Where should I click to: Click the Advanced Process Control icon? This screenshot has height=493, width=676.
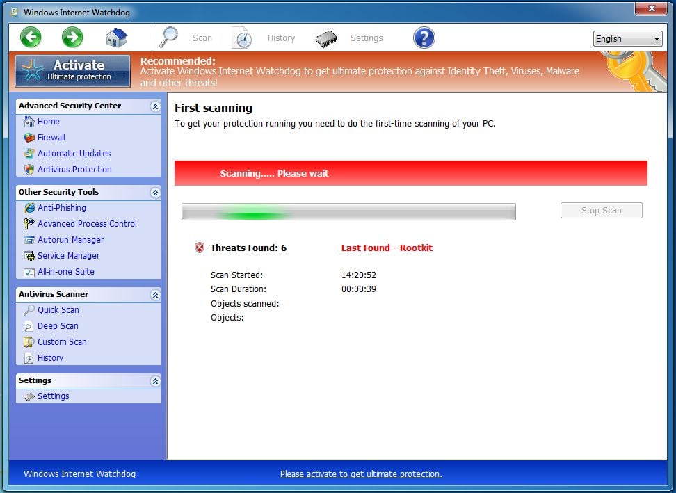tap(29, 224)
